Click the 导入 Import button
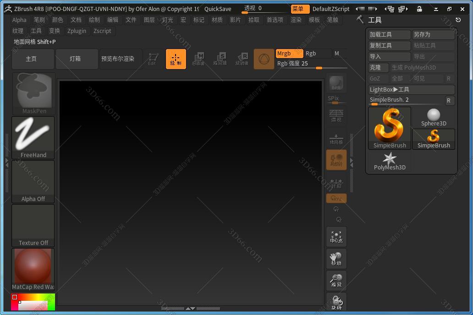 [x=390, y=57]
